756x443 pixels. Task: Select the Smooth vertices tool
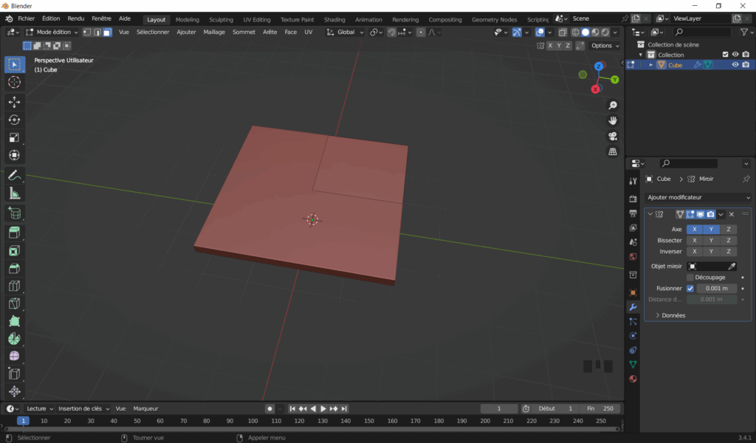pos(15,356)
